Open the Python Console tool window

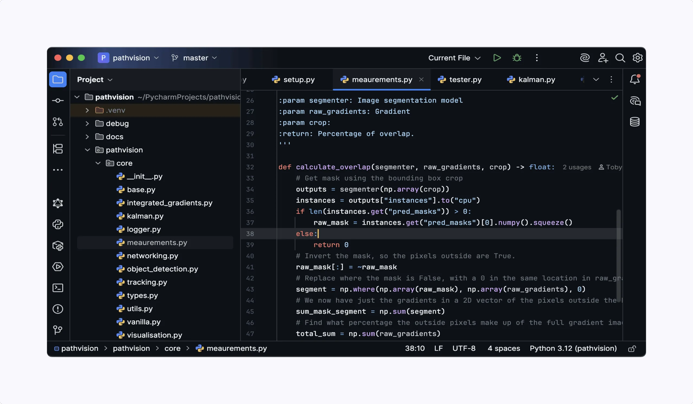58,225
